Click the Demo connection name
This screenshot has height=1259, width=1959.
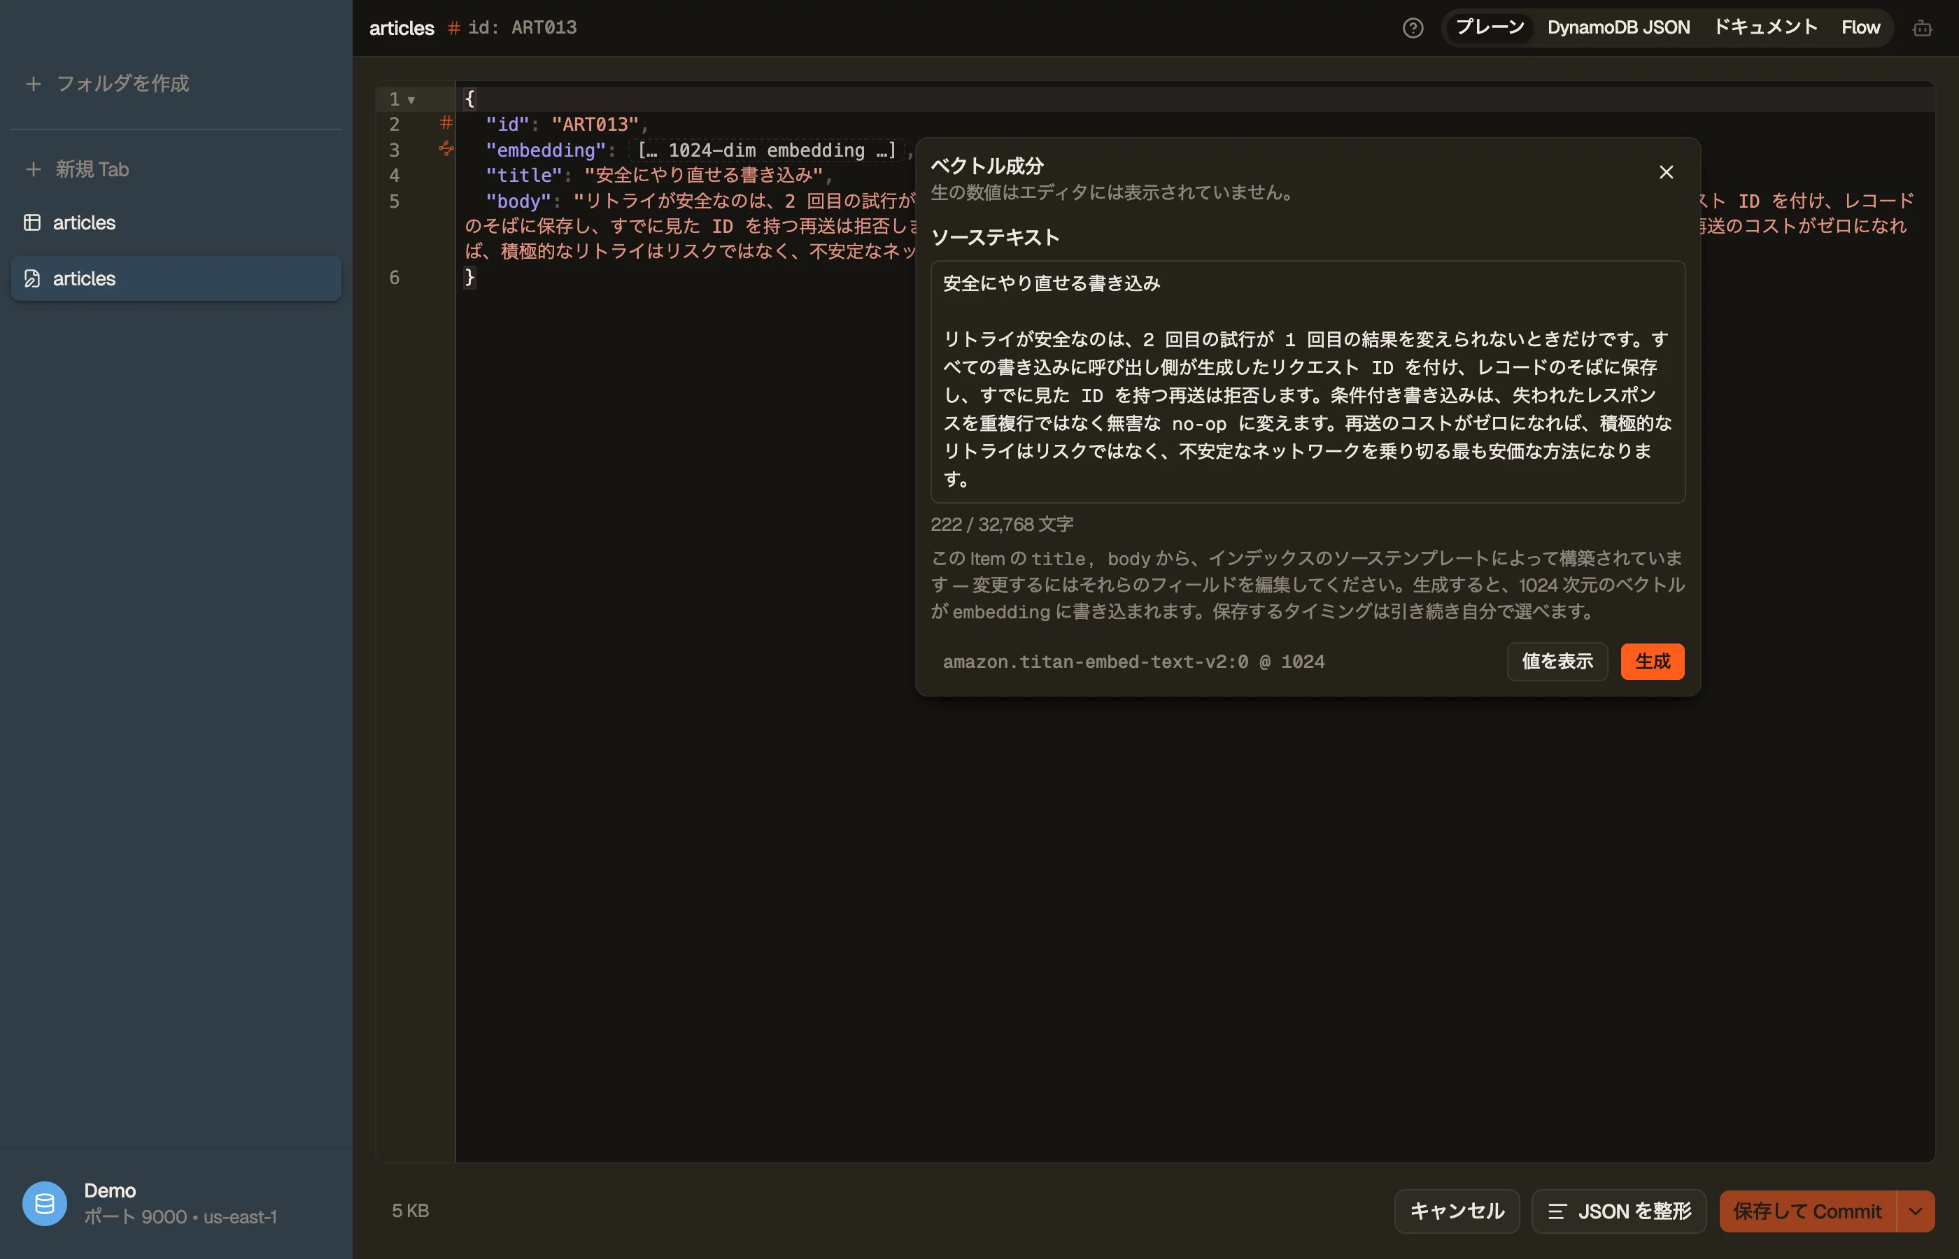click(110, 1190)
